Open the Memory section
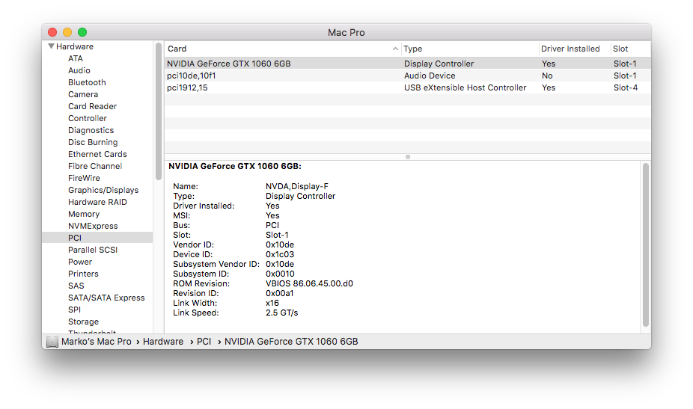 tap(84, 214)
